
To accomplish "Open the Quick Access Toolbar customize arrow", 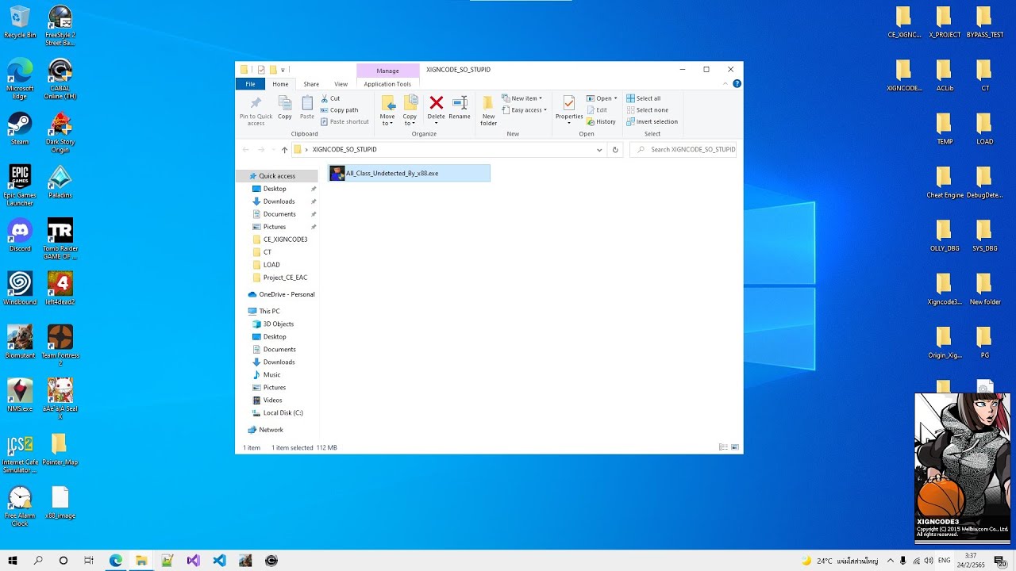I will [283, 70].
